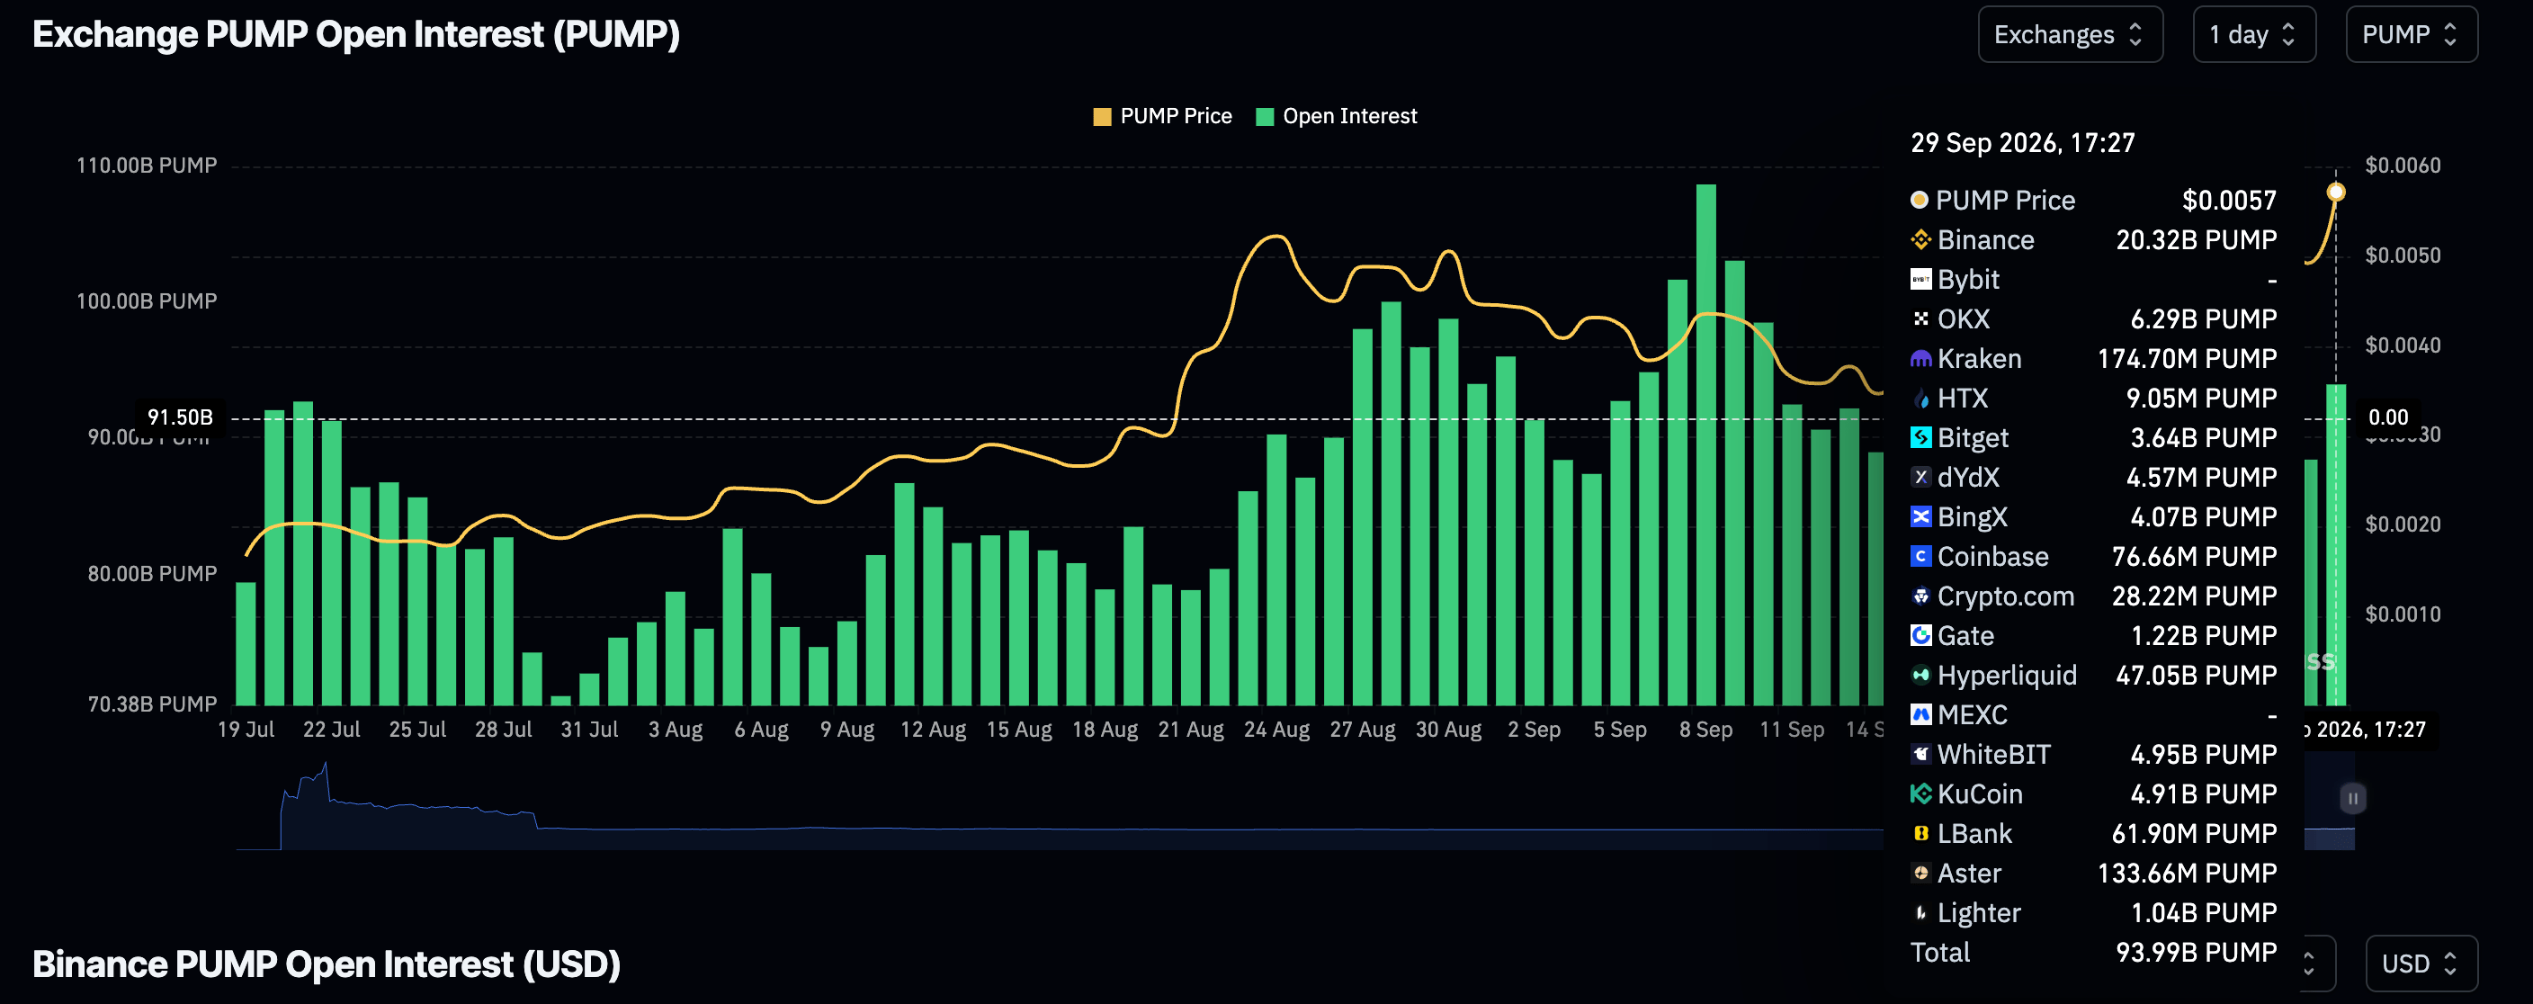The height and width of the screenshot is (1004, 2533).
Task: Click the OKX value 6.29B PUMP
Action: point(2204,318)
